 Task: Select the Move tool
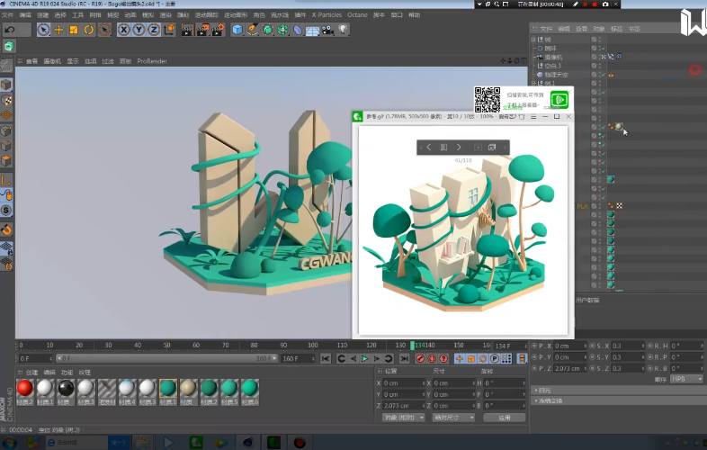[x=58, y=30]
